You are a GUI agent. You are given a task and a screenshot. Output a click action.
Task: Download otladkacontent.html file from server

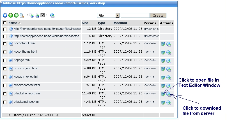(169, 86)
